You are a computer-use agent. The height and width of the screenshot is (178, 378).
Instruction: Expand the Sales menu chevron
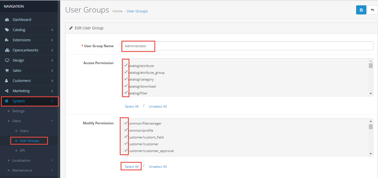point(52,71)
